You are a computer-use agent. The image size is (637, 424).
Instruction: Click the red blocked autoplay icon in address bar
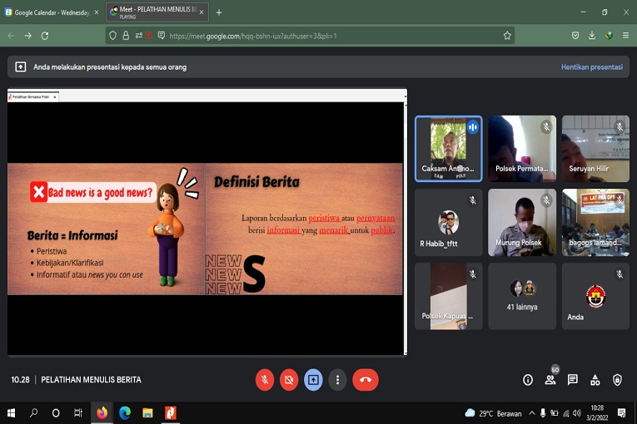149,36
